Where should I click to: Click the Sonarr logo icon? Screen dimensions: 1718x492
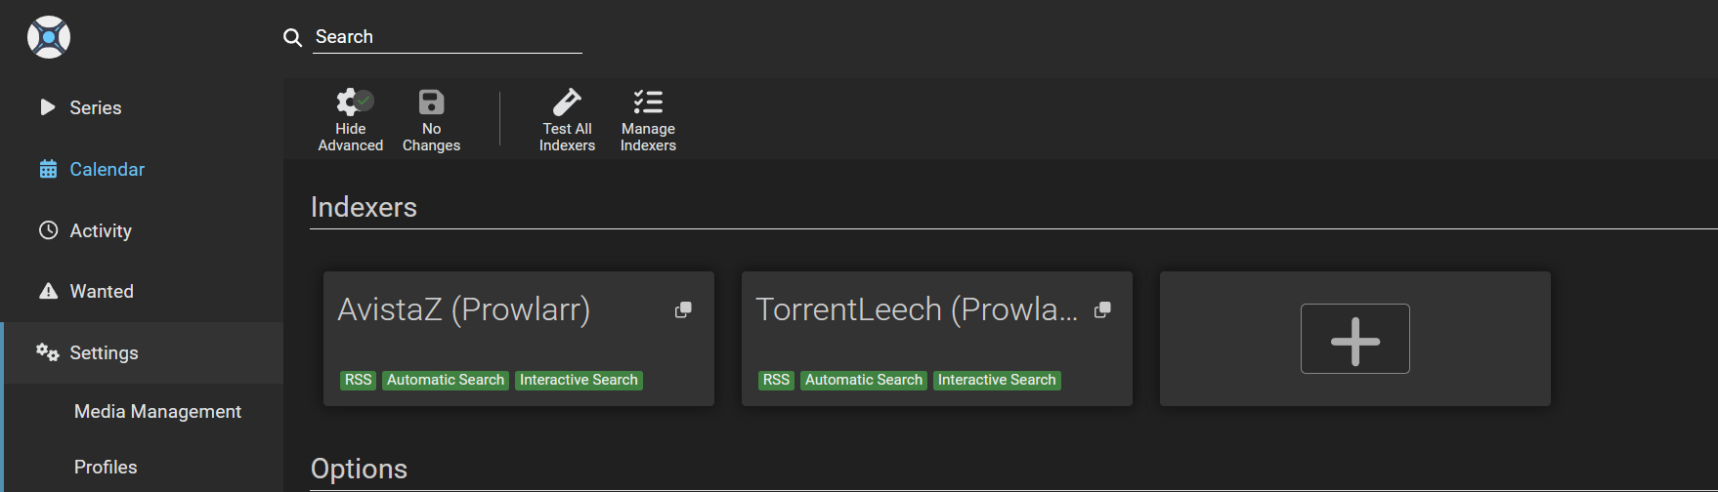click(x=49, y=37)
